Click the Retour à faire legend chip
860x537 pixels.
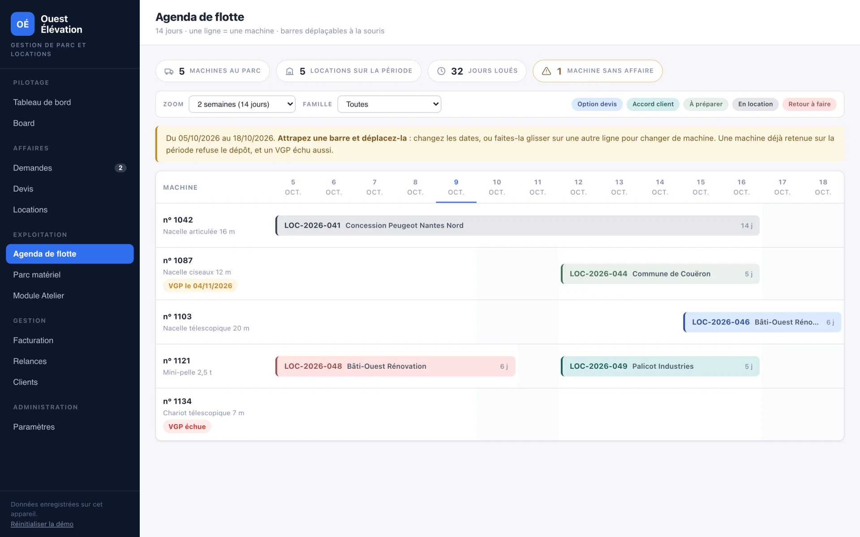pyautogui.click(x=809, y=104)
